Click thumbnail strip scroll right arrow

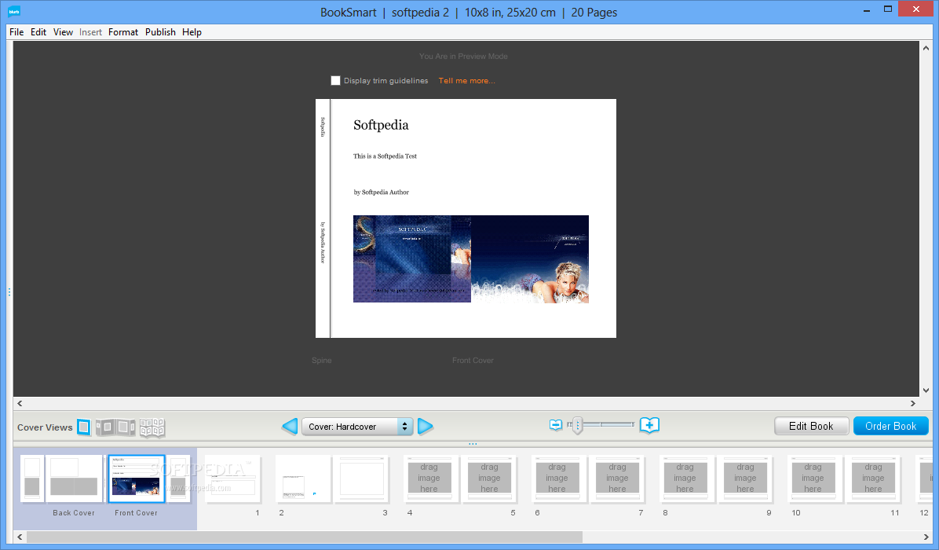[926, 537]
